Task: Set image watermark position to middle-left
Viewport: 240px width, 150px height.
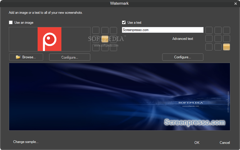Action: (x=96, y=39)
